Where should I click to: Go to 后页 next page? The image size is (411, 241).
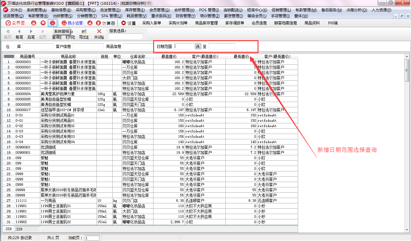[42, 34]
